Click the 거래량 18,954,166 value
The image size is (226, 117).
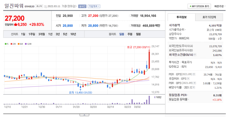[x=148, y=16]
